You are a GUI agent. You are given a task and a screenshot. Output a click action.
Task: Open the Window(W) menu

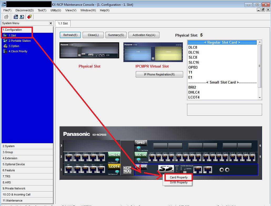[x=88, y=10]
